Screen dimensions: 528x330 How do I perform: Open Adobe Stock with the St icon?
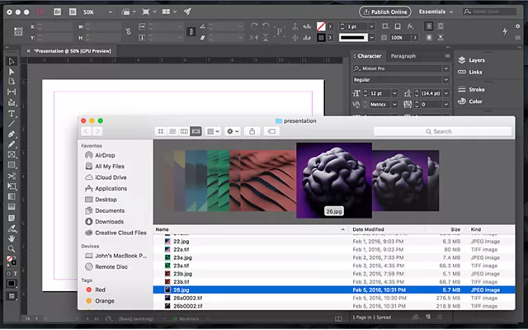coord(73,13)
